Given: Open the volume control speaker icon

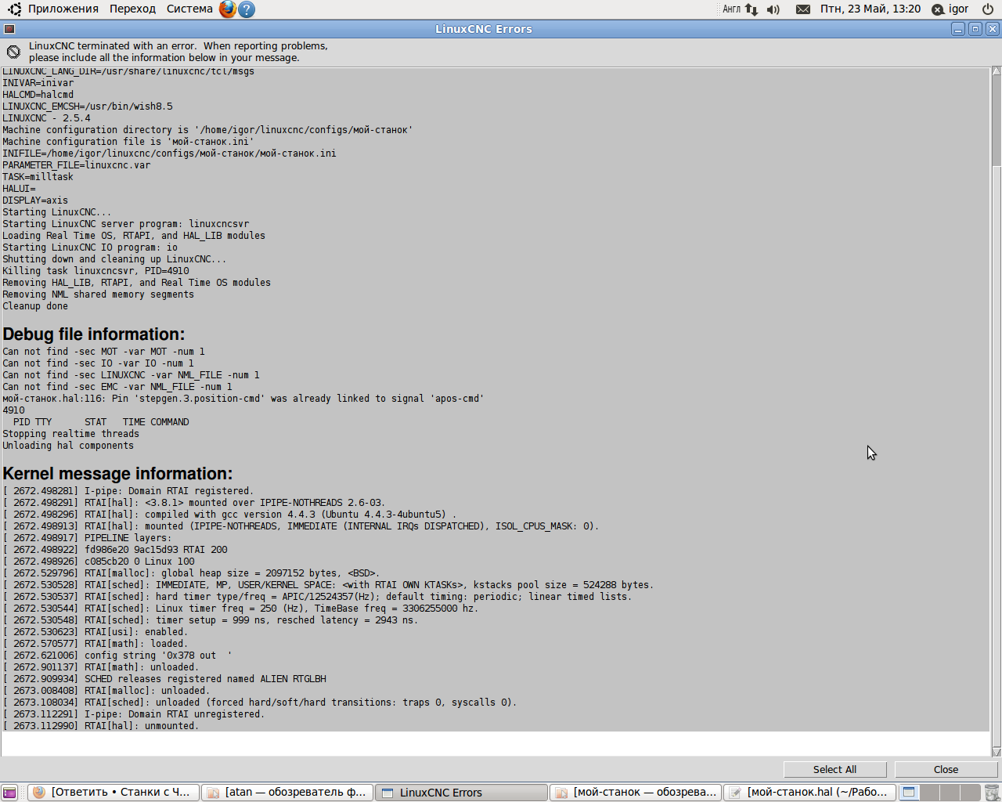Looking at the screenshot, I should 773,9.
